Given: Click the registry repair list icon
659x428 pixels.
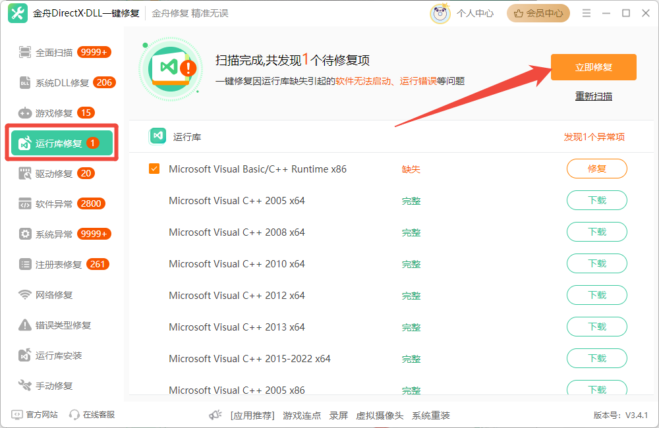Looking at the screenshot, I should [x=25, y=264].
